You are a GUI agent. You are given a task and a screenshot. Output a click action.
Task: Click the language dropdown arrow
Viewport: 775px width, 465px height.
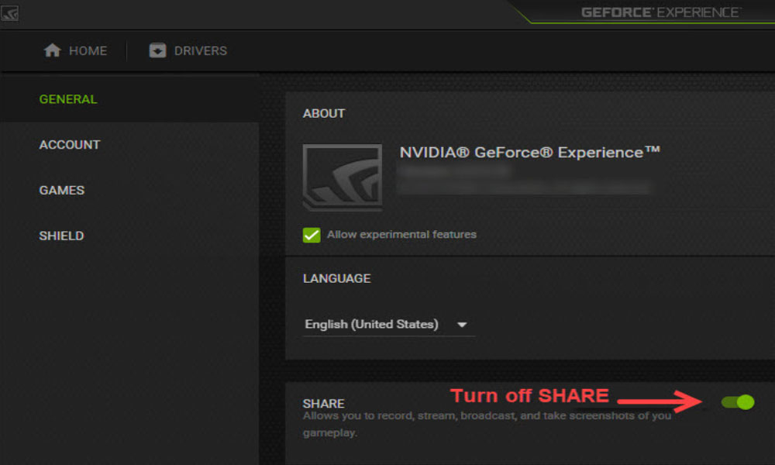pyautogui.click(x=462, y=325)
